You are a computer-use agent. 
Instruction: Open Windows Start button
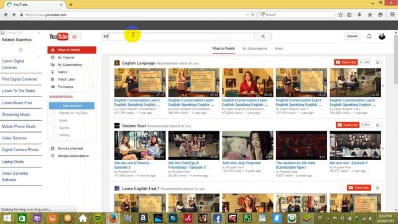(7, 218)
